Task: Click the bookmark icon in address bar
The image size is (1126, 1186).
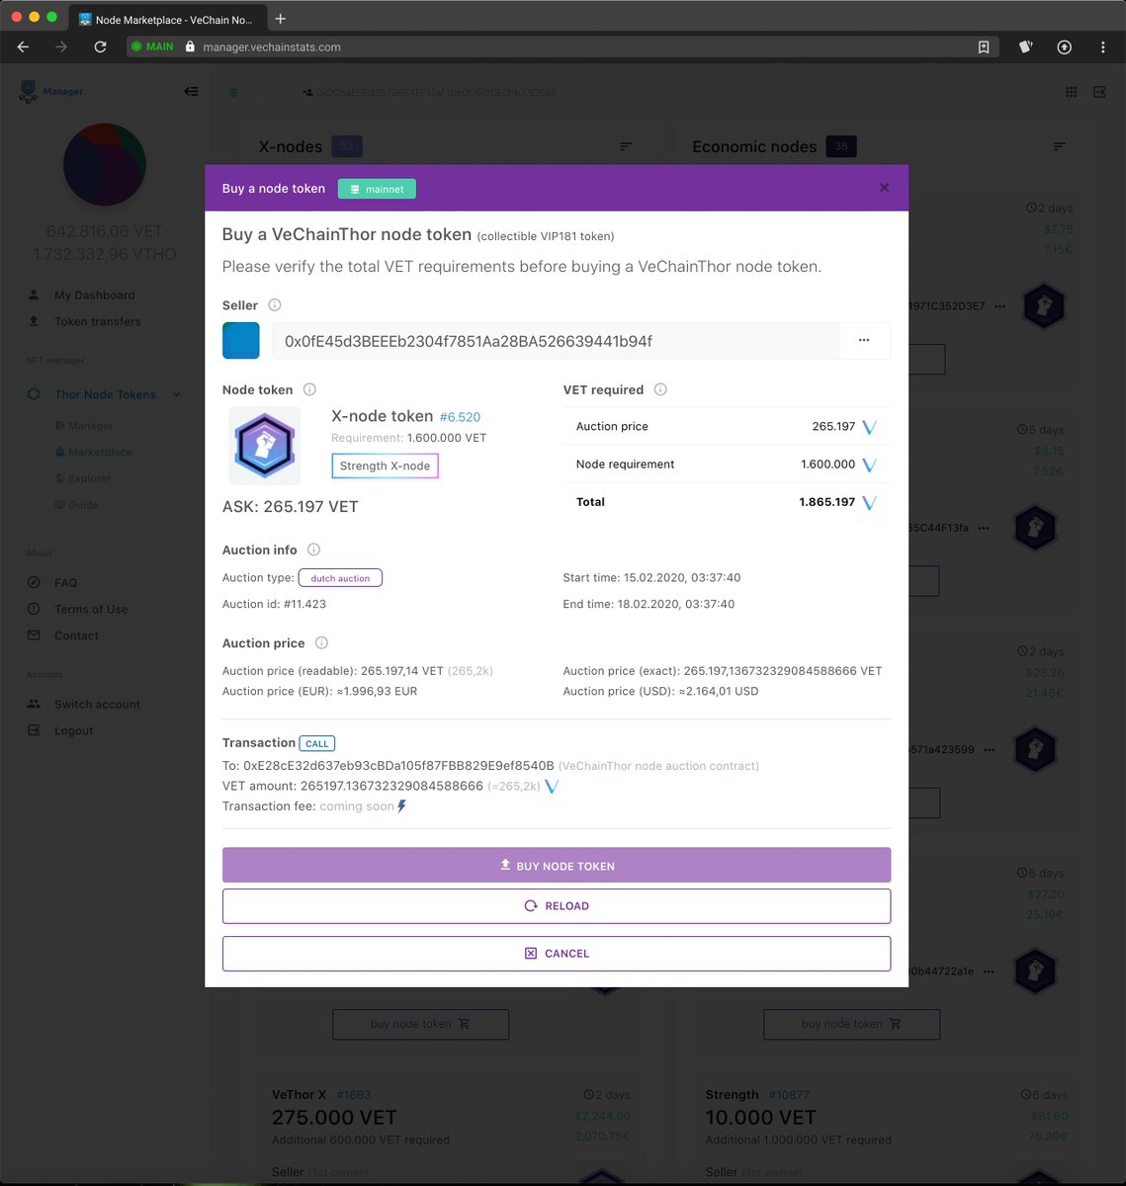Action: pyautogui.click(x=984, y=46)
